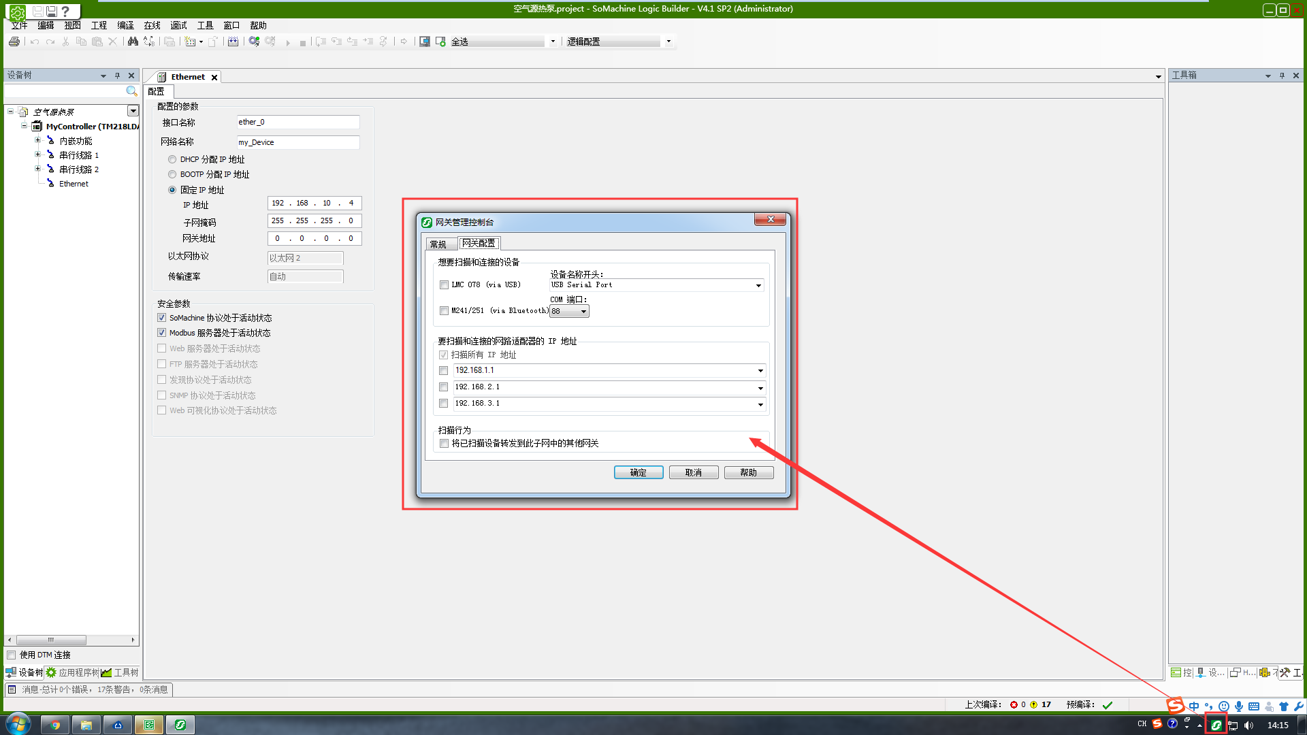Check LMC 078 (via USB) checkbox
This screenshot has height=735, width=1307.
pyautogui.click(x=444, y=285)
